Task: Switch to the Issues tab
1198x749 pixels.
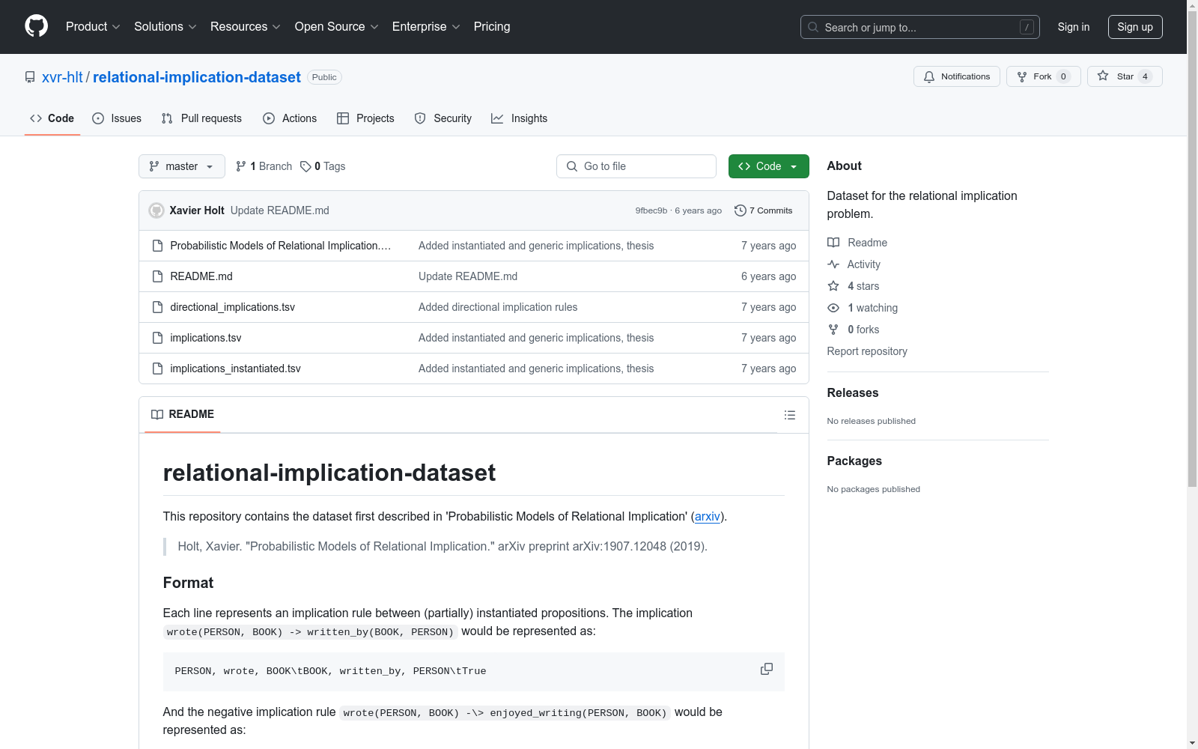Action: [x=117, y=118]
